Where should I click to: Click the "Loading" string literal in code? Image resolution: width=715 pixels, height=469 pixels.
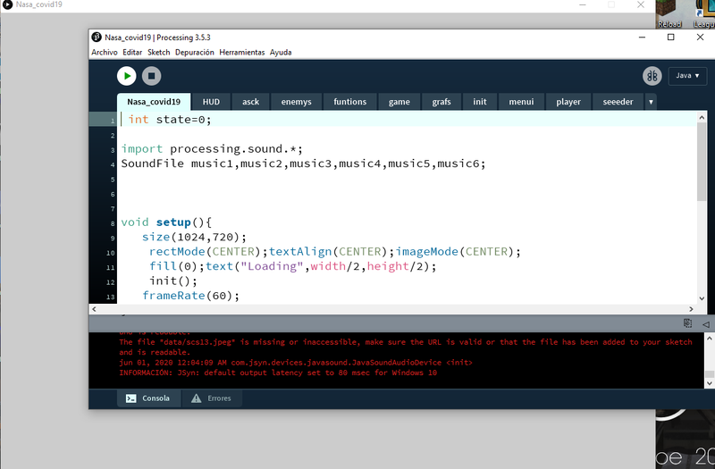point(273,266)
